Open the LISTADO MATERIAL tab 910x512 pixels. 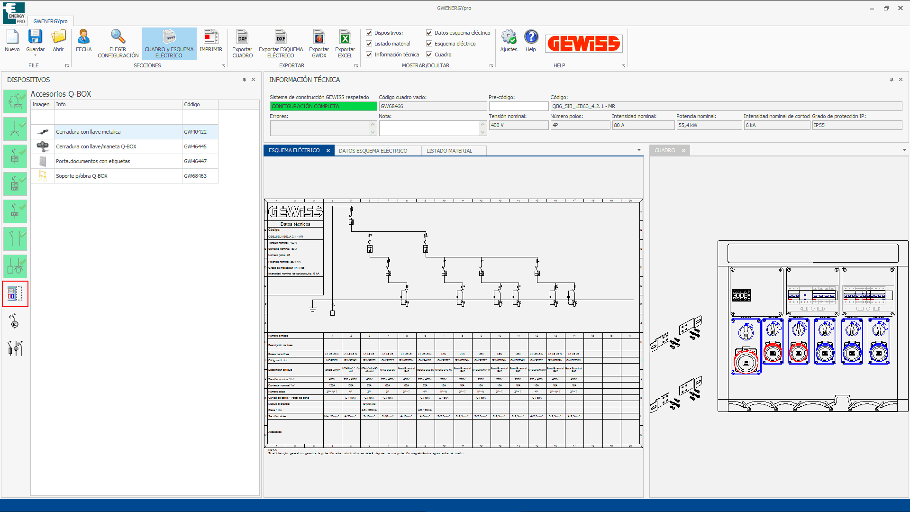tap(449, 151)
